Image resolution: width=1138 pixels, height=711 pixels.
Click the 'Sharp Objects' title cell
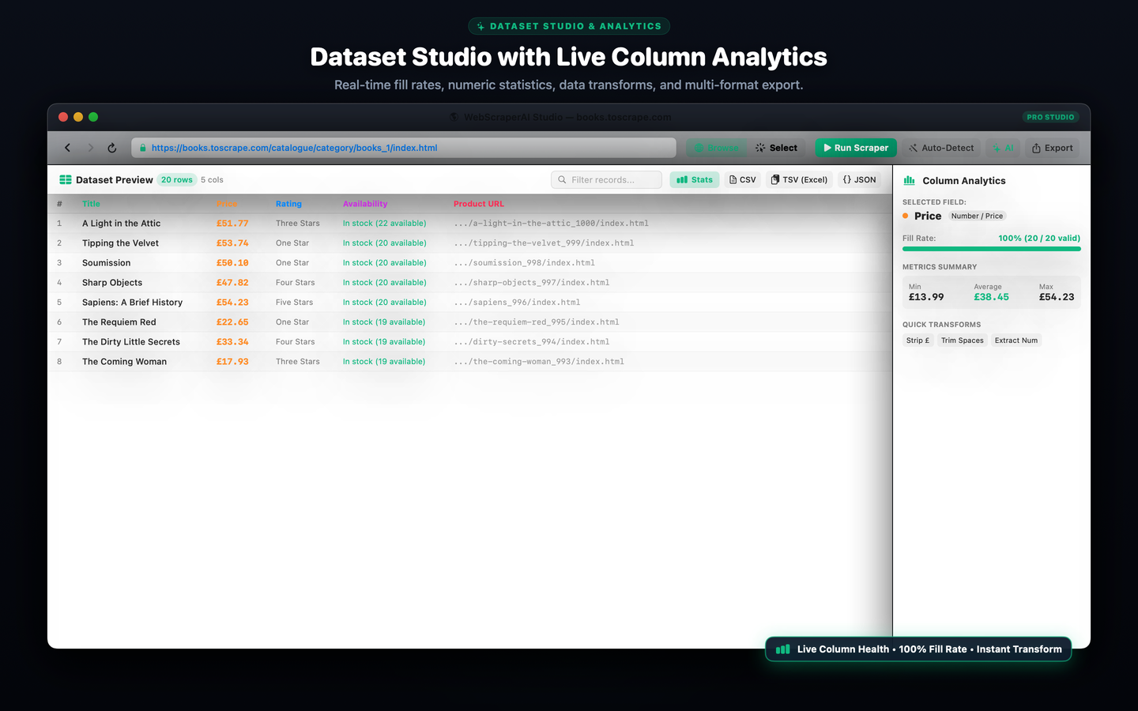[112, 283]
